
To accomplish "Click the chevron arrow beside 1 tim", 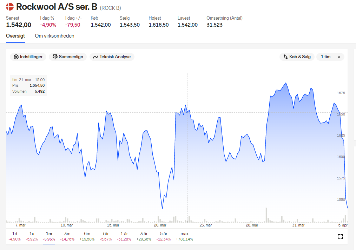I will 339,57.
